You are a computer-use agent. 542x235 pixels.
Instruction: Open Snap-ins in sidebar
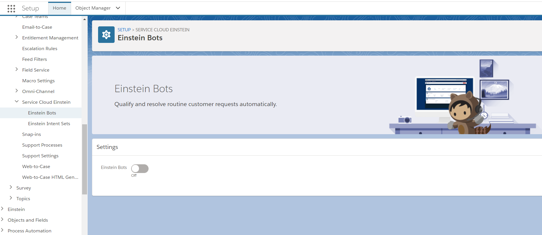[x=32, y=134]
